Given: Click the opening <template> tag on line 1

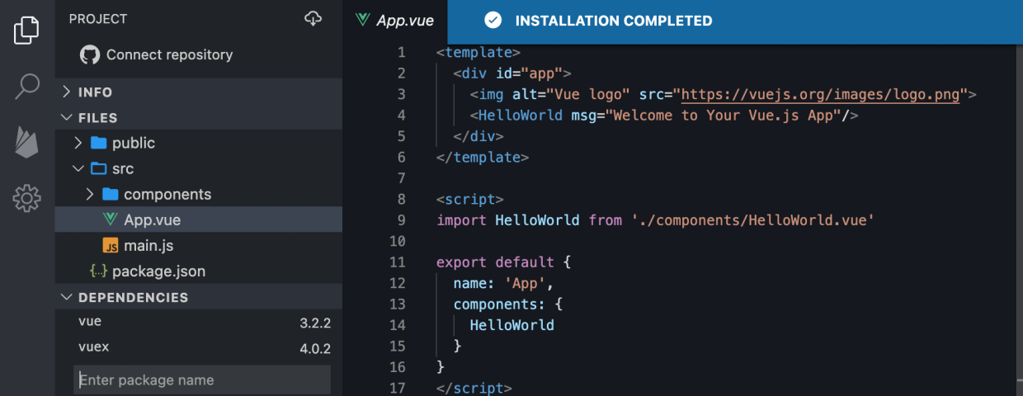Looking at the screenshot, I should pyautogui.click(x=478, y=52).
